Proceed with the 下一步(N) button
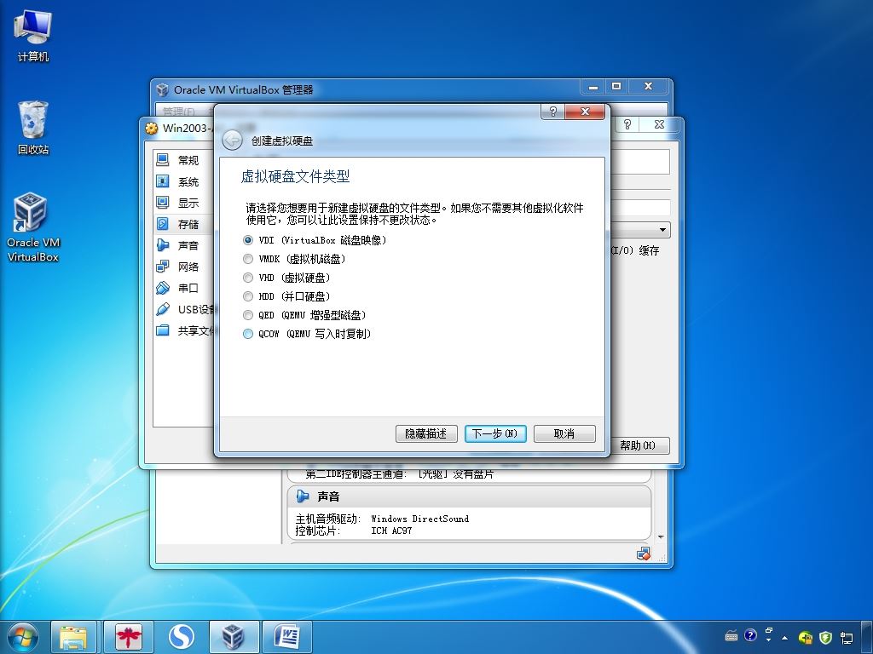The image size is (873, 654). point(495,433)
